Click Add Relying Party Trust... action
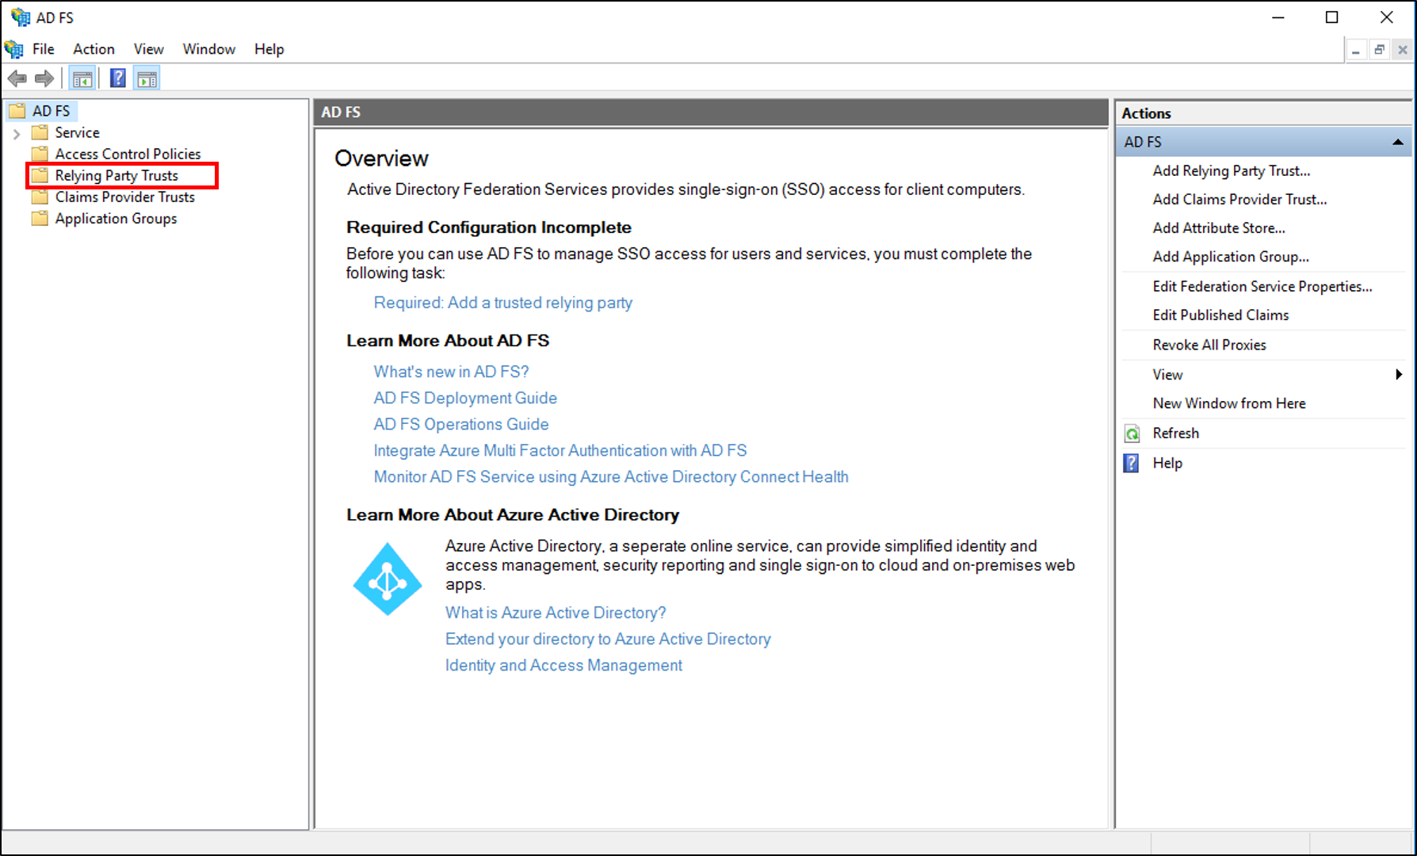 (1231, 170)
